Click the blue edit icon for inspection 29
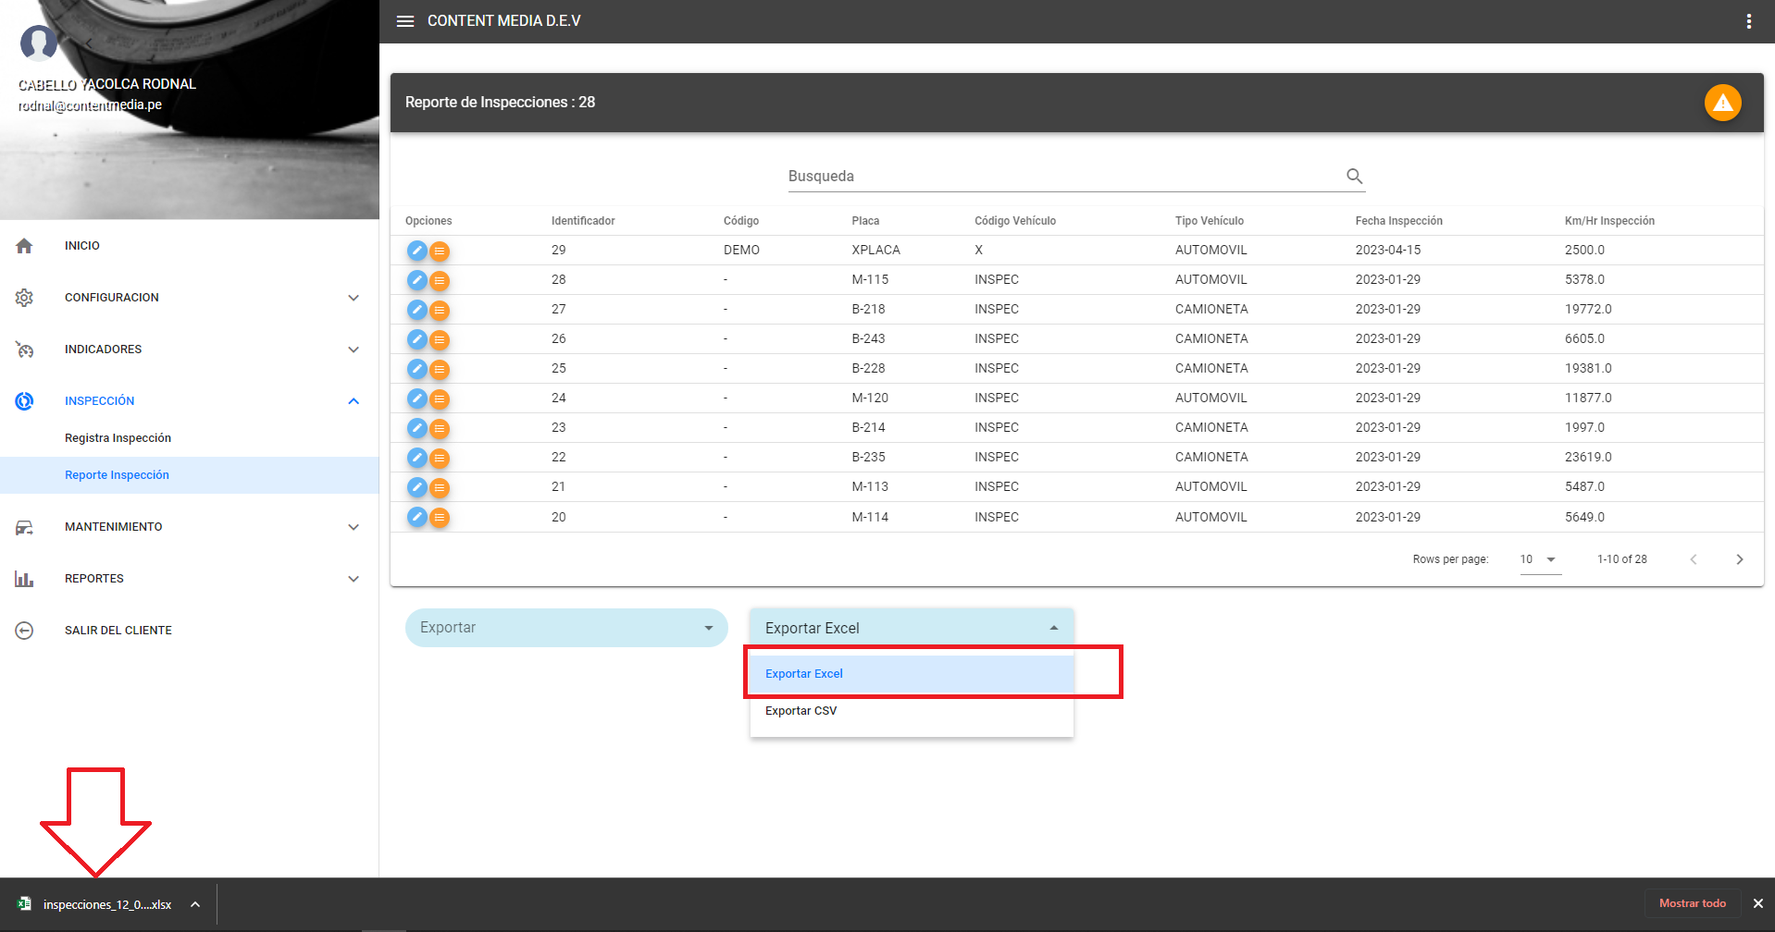This screenshot has width=1775, height=932. pos(417,251)
